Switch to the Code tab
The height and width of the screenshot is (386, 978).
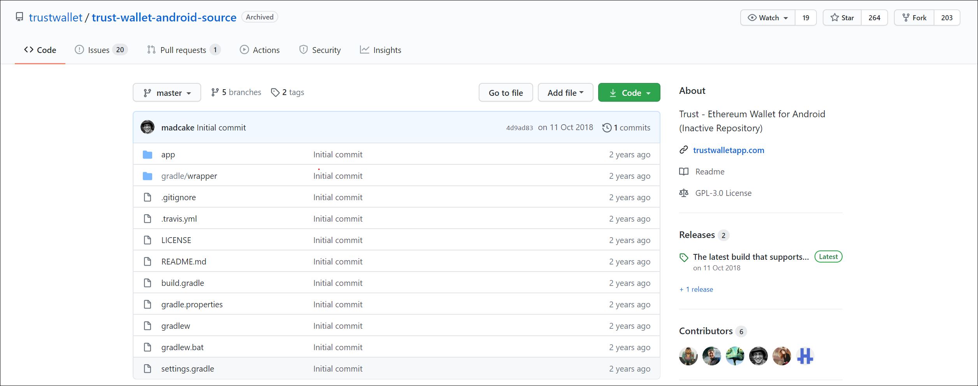pos(40,50)
